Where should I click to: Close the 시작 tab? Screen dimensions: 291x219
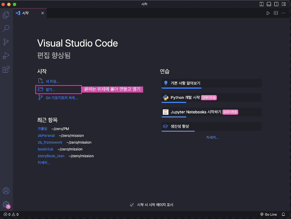pos(43,13)
